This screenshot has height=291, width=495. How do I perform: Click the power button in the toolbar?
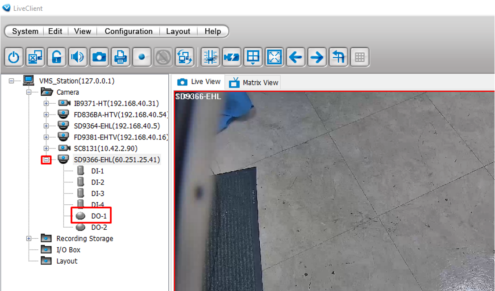click(14, 57)
